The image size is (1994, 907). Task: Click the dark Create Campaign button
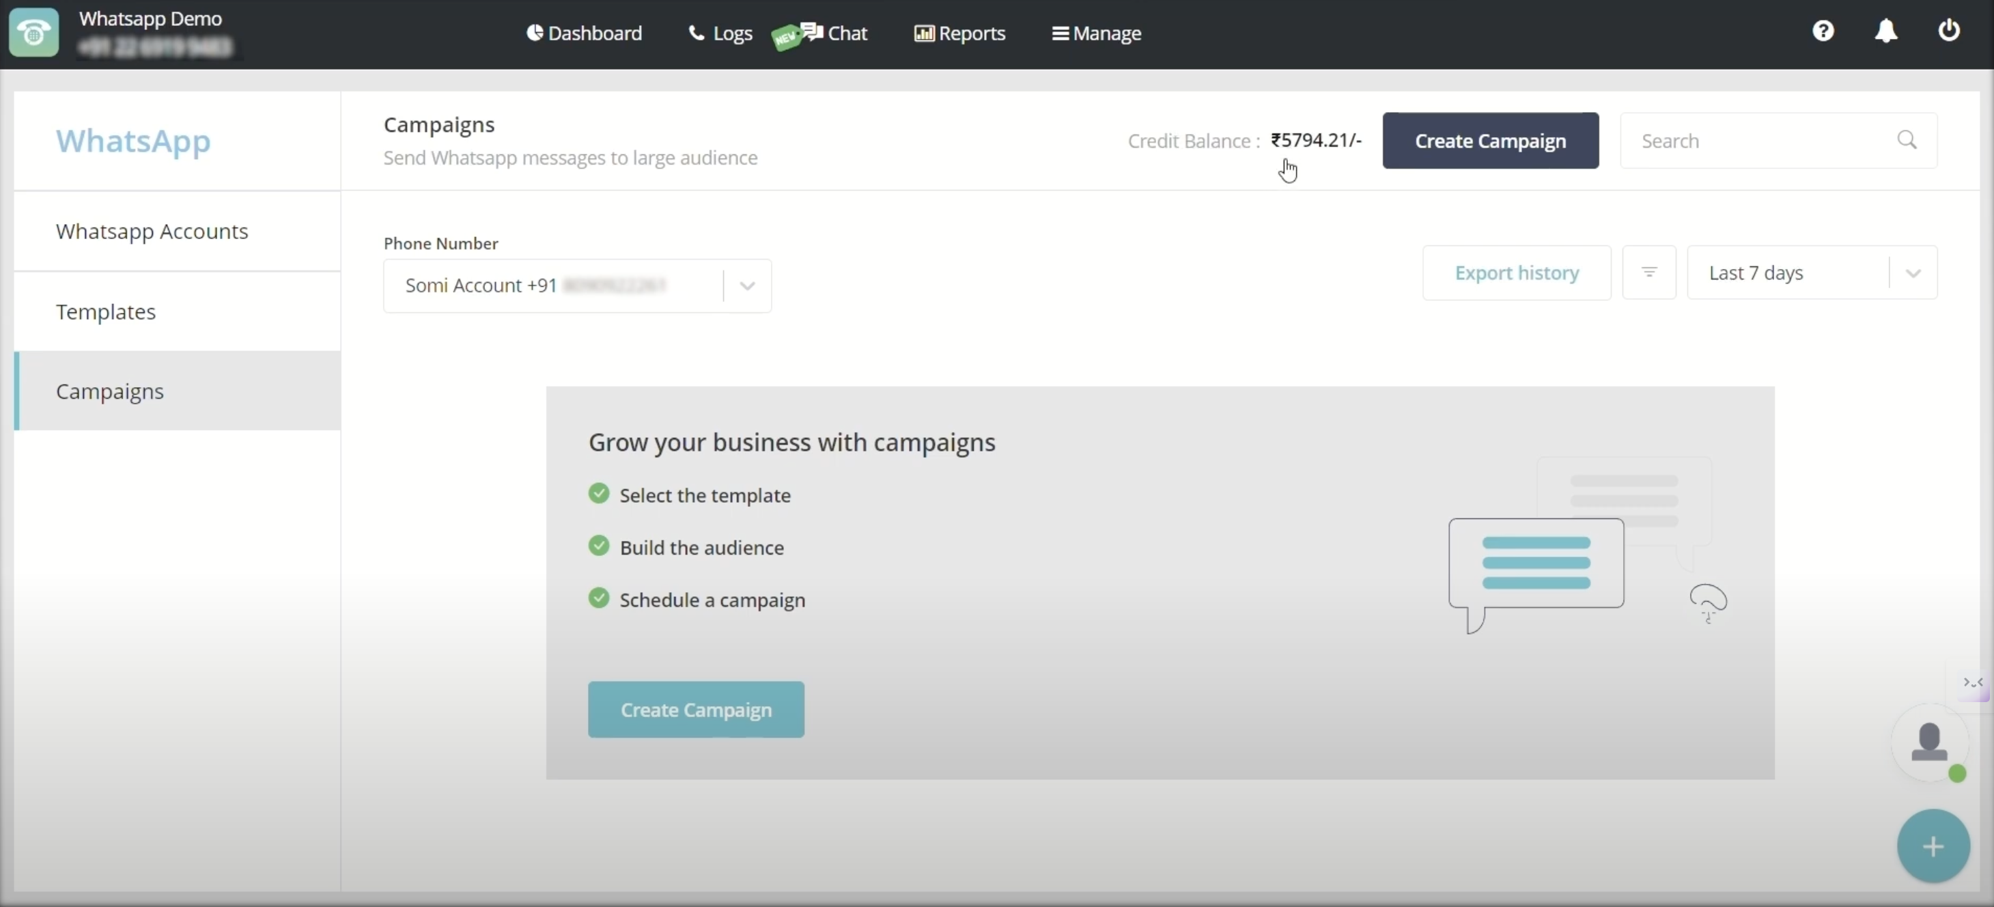pyautogui.click(x=1490, y=141)
